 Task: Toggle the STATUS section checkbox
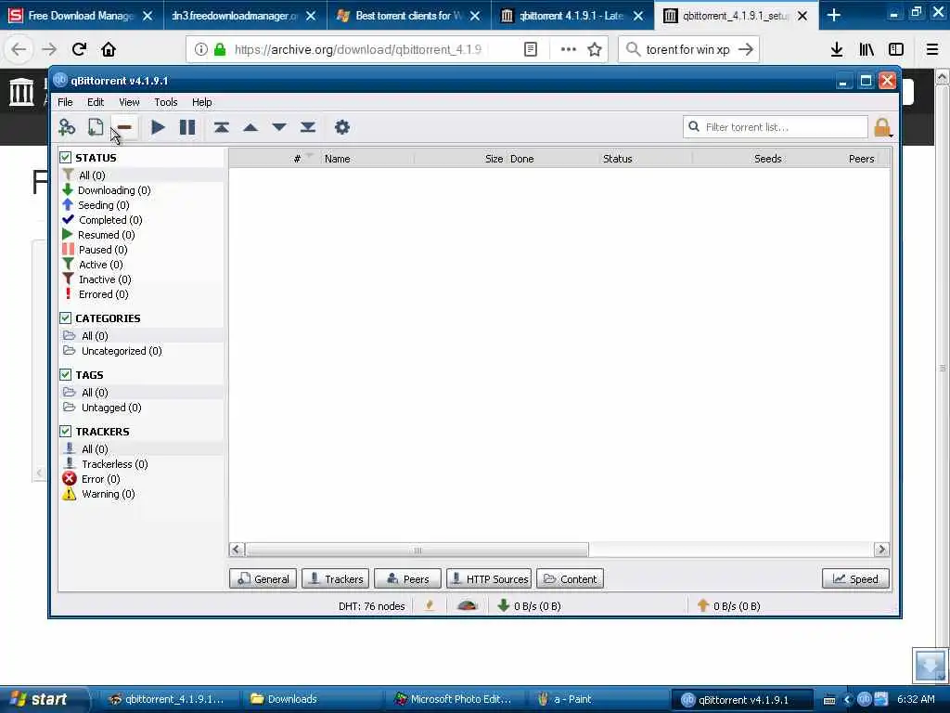(66, 158)
